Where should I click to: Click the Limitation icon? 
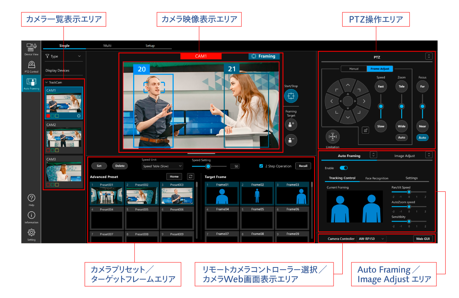coord(332,137)
